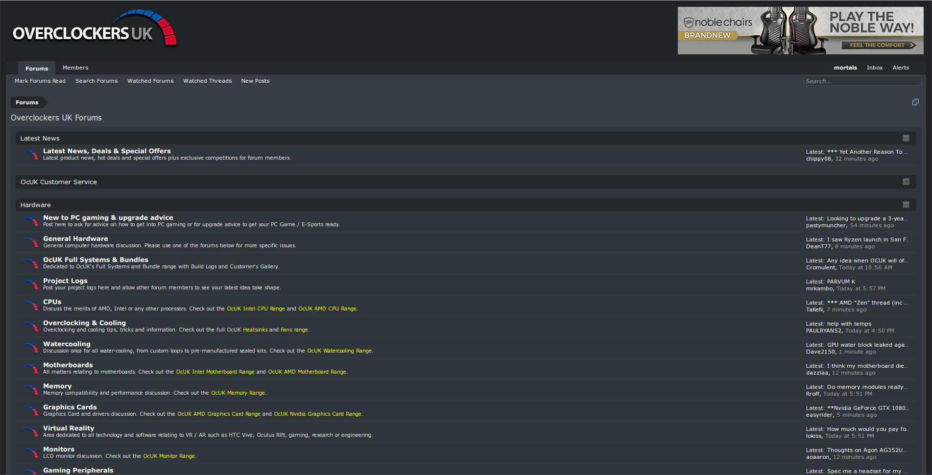The height and width of the screenshot is (475, 932).
Task: Switch to the Members tab
Action: coord(75,68)
